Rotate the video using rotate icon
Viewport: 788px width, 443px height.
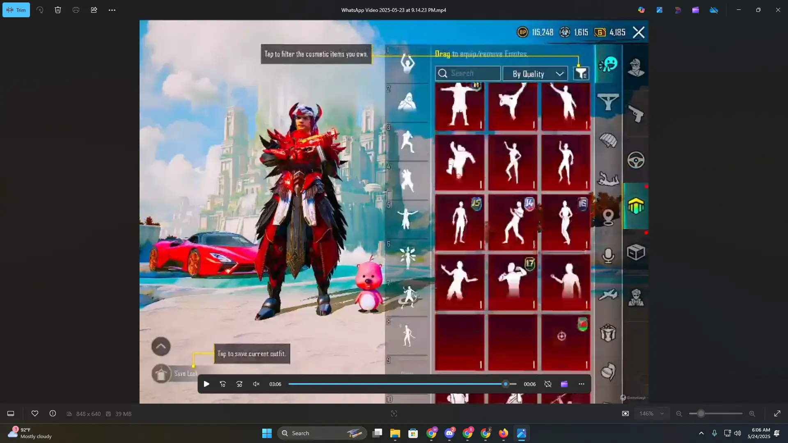(40, 10)
